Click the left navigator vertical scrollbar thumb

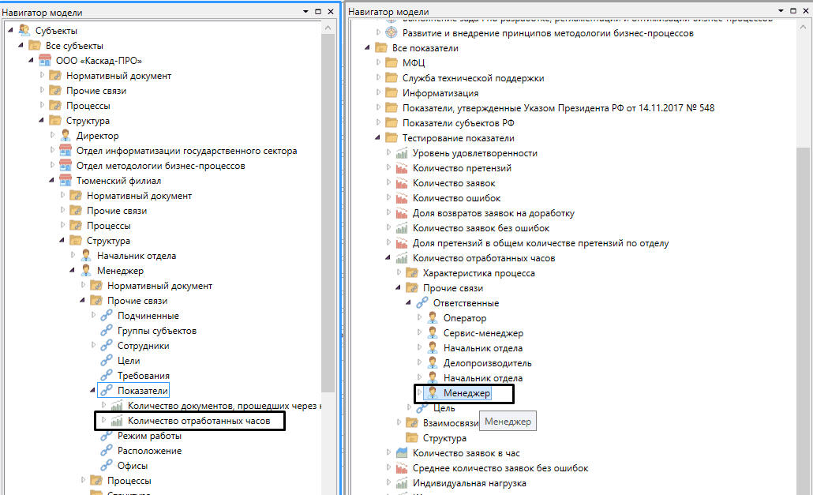click(328, 212)
